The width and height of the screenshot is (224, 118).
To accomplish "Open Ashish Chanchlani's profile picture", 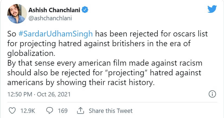I will [15, 14].
